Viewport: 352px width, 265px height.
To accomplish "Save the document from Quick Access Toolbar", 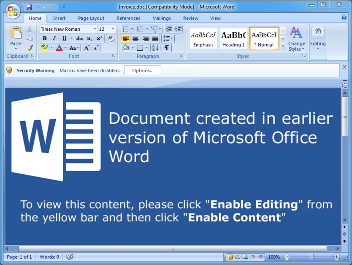I will pos(29,7).
